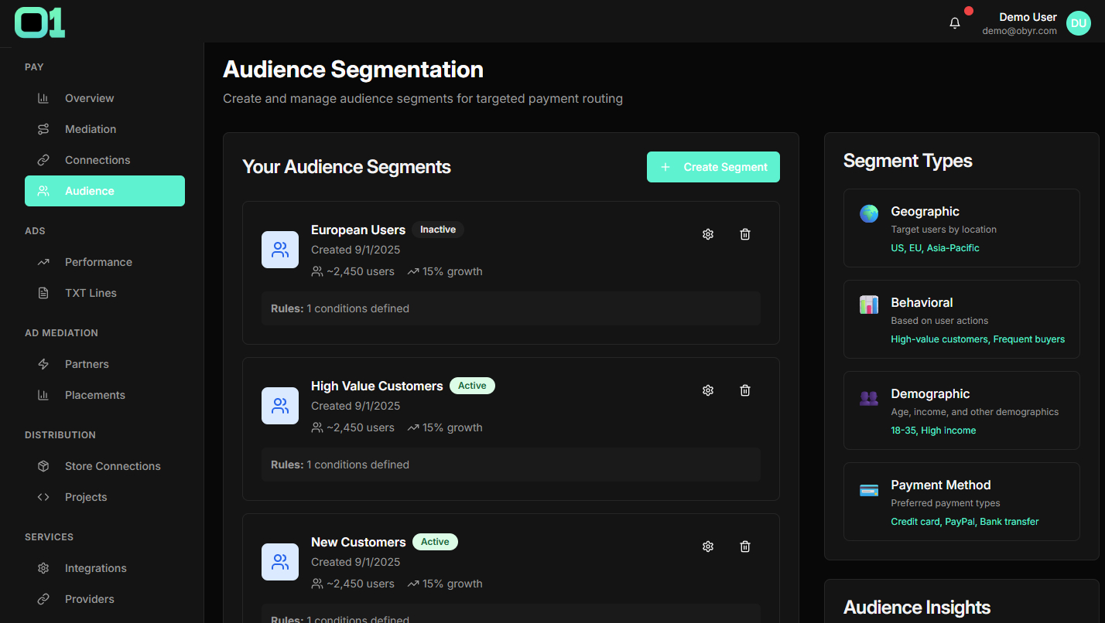
Task: Choose the Payment Method segment type
Action: tap(961, 502)
